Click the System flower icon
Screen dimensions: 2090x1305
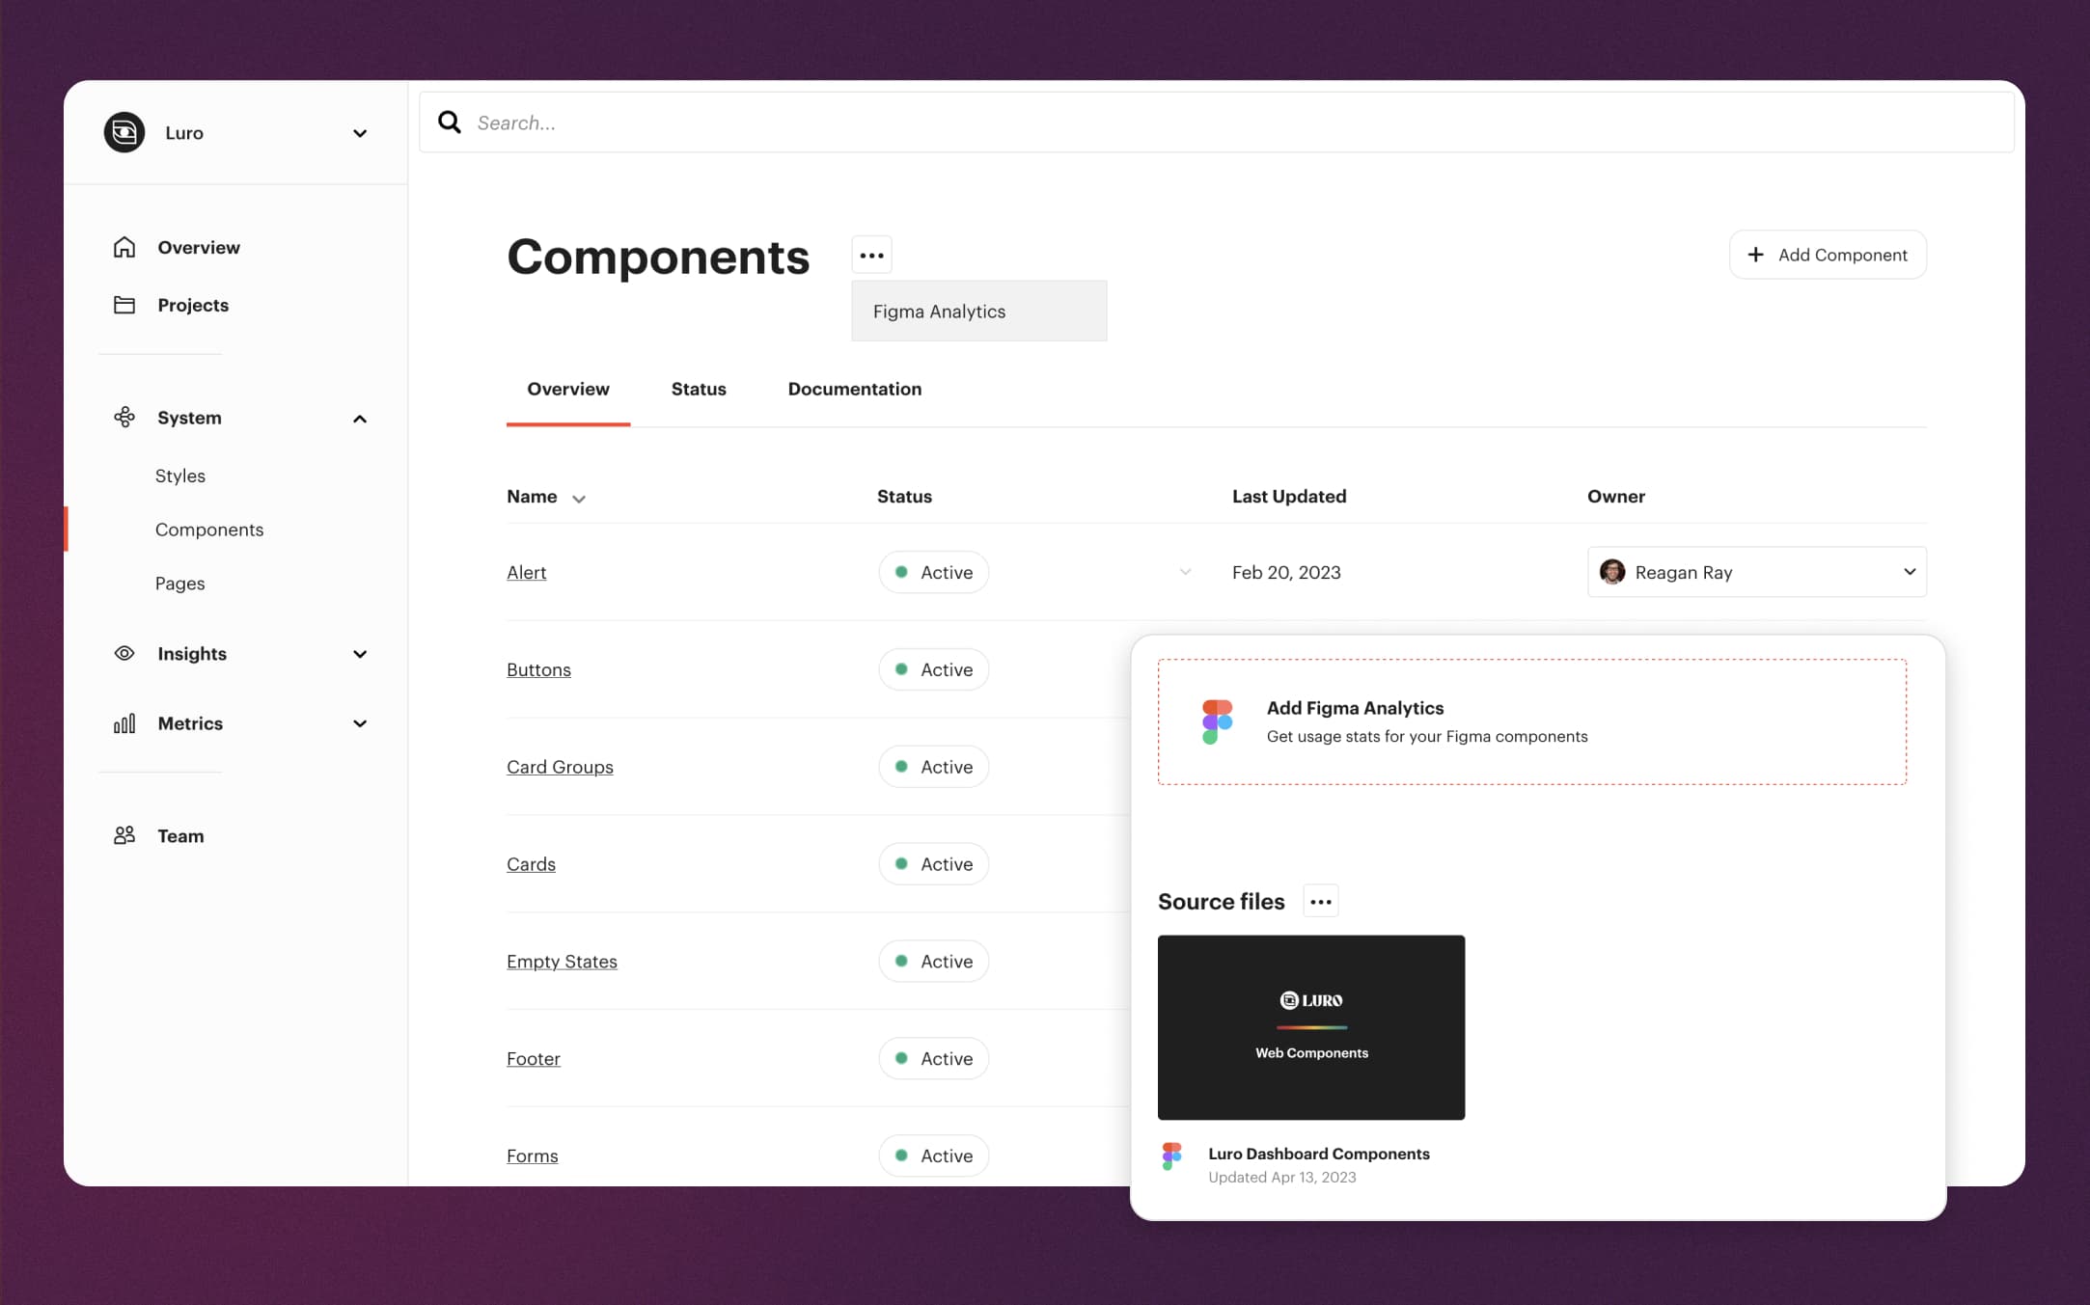[x=124, y=417]
